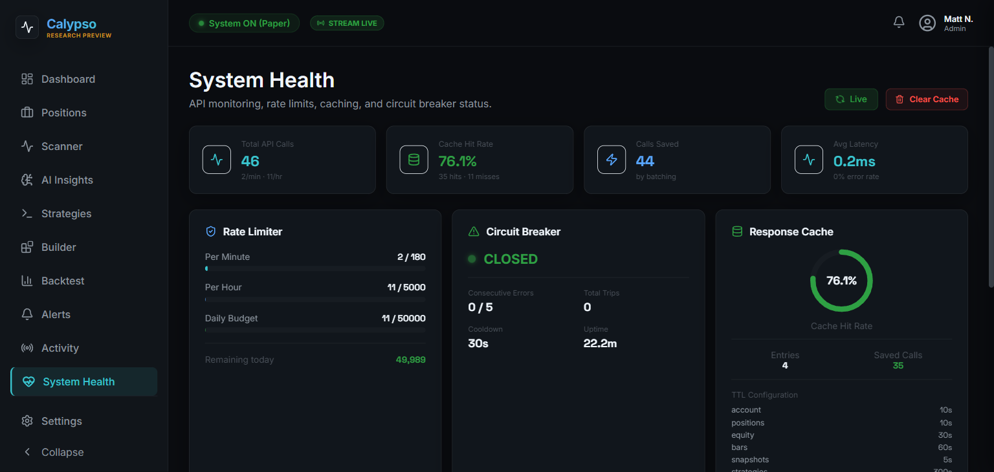Select the Strategies terminal icon
This screenshot has width=994, height=472.
tap(27, 213)
